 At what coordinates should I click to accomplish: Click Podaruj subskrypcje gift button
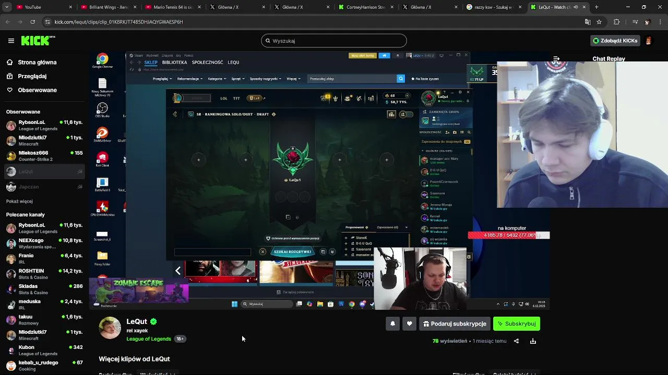[455, 324]
